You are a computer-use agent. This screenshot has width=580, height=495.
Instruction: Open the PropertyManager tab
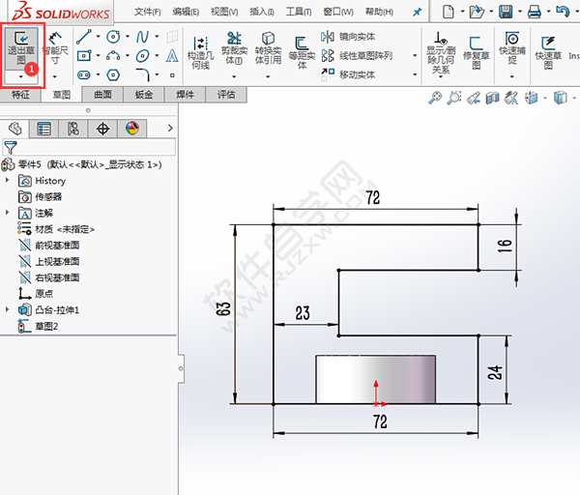click(x=44, y=129)
